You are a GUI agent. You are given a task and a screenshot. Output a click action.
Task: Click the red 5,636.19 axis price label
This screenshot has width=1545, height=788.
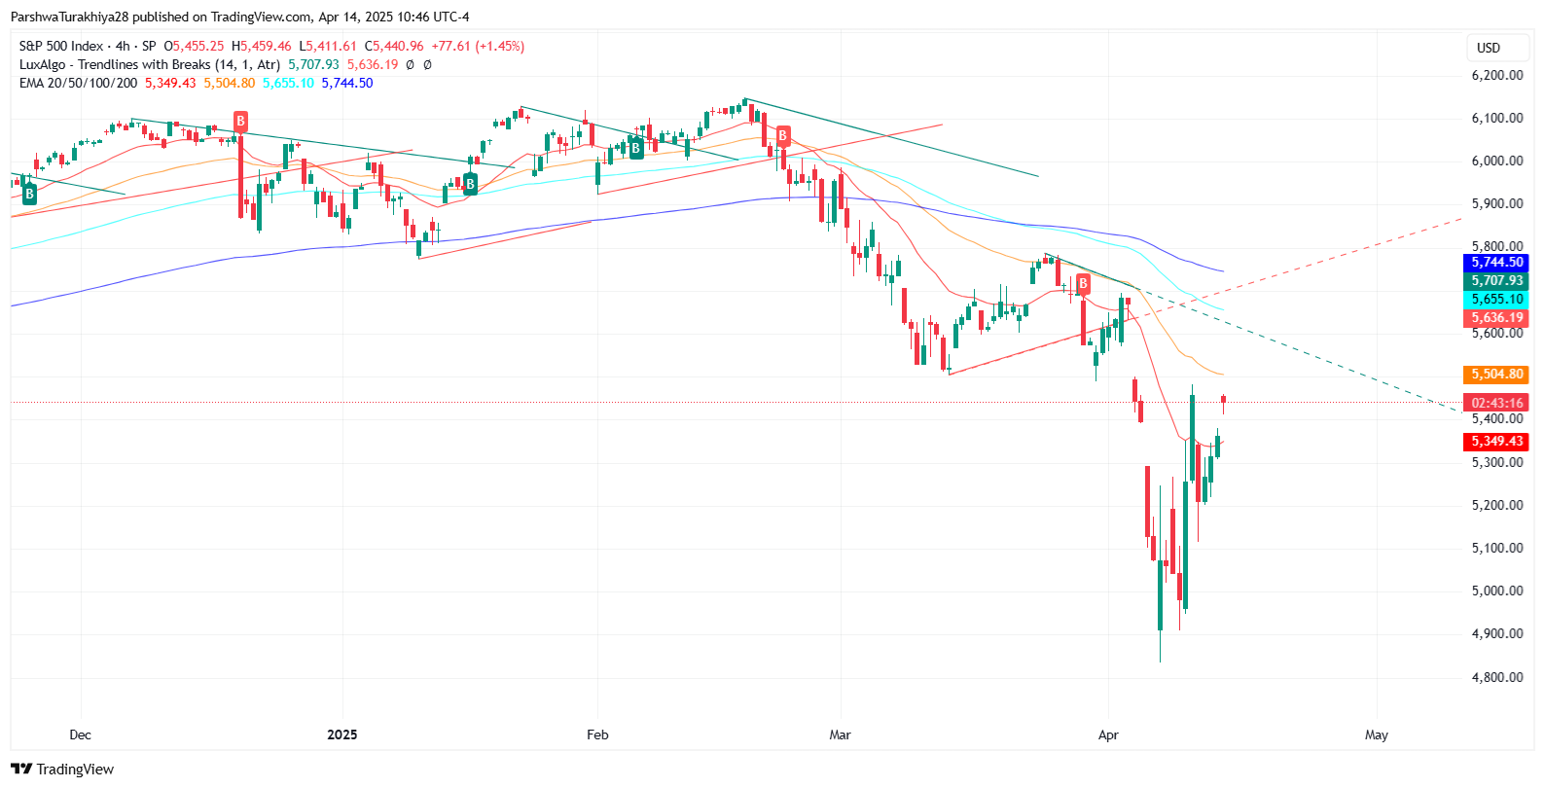pyautogui.click(x=1496, y=318)
